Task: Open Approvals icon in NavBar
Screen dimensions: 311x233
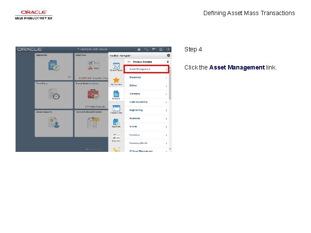Action: [x=116, y=123]
